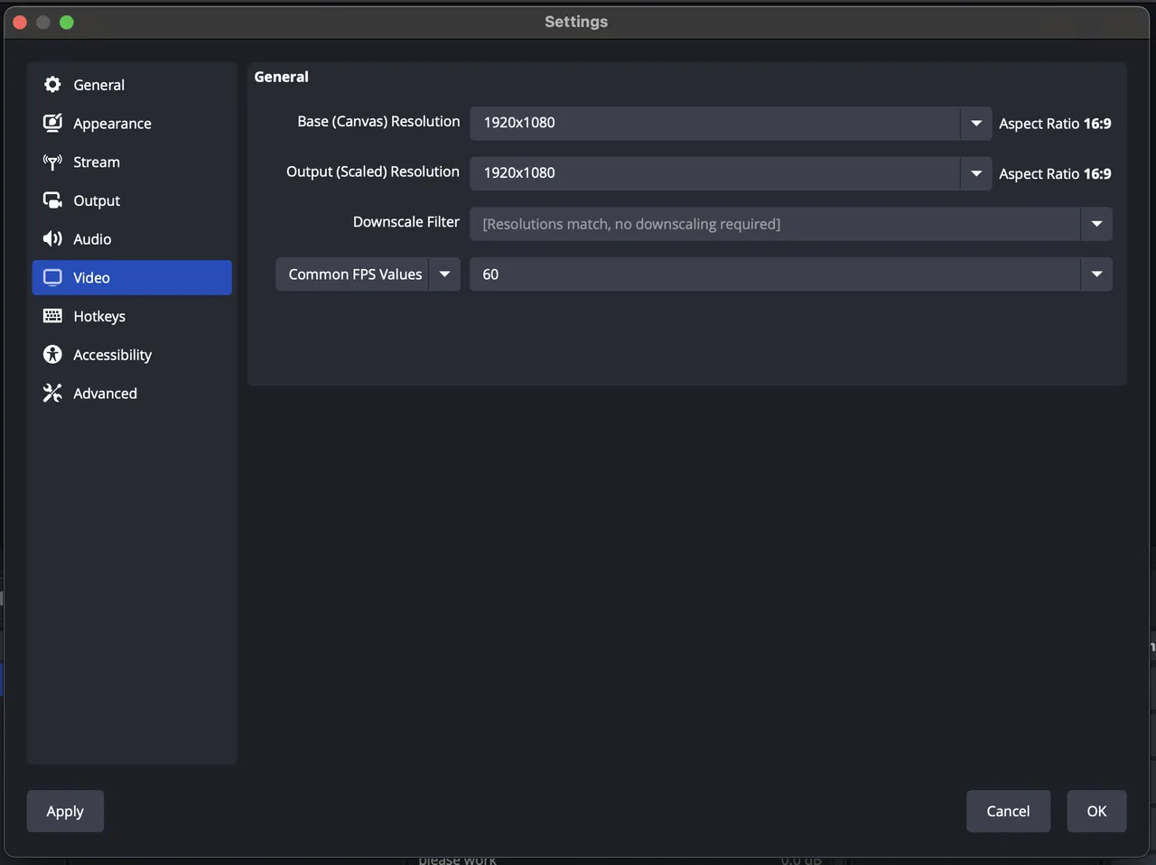Switch to the Output settings tab
The height and width of the screenshot is (865, 1156).
[x=132, y=200]
